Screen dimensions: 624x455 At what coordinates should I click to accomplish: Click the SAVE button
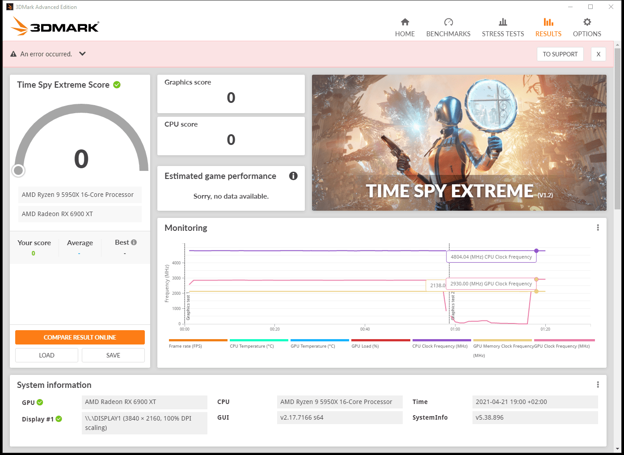click(x=113, y=355)
